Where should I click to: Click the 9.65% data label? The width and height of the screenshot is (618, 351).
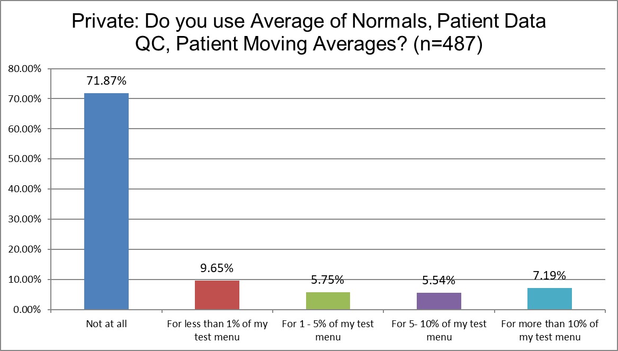[x=217, y=268]
